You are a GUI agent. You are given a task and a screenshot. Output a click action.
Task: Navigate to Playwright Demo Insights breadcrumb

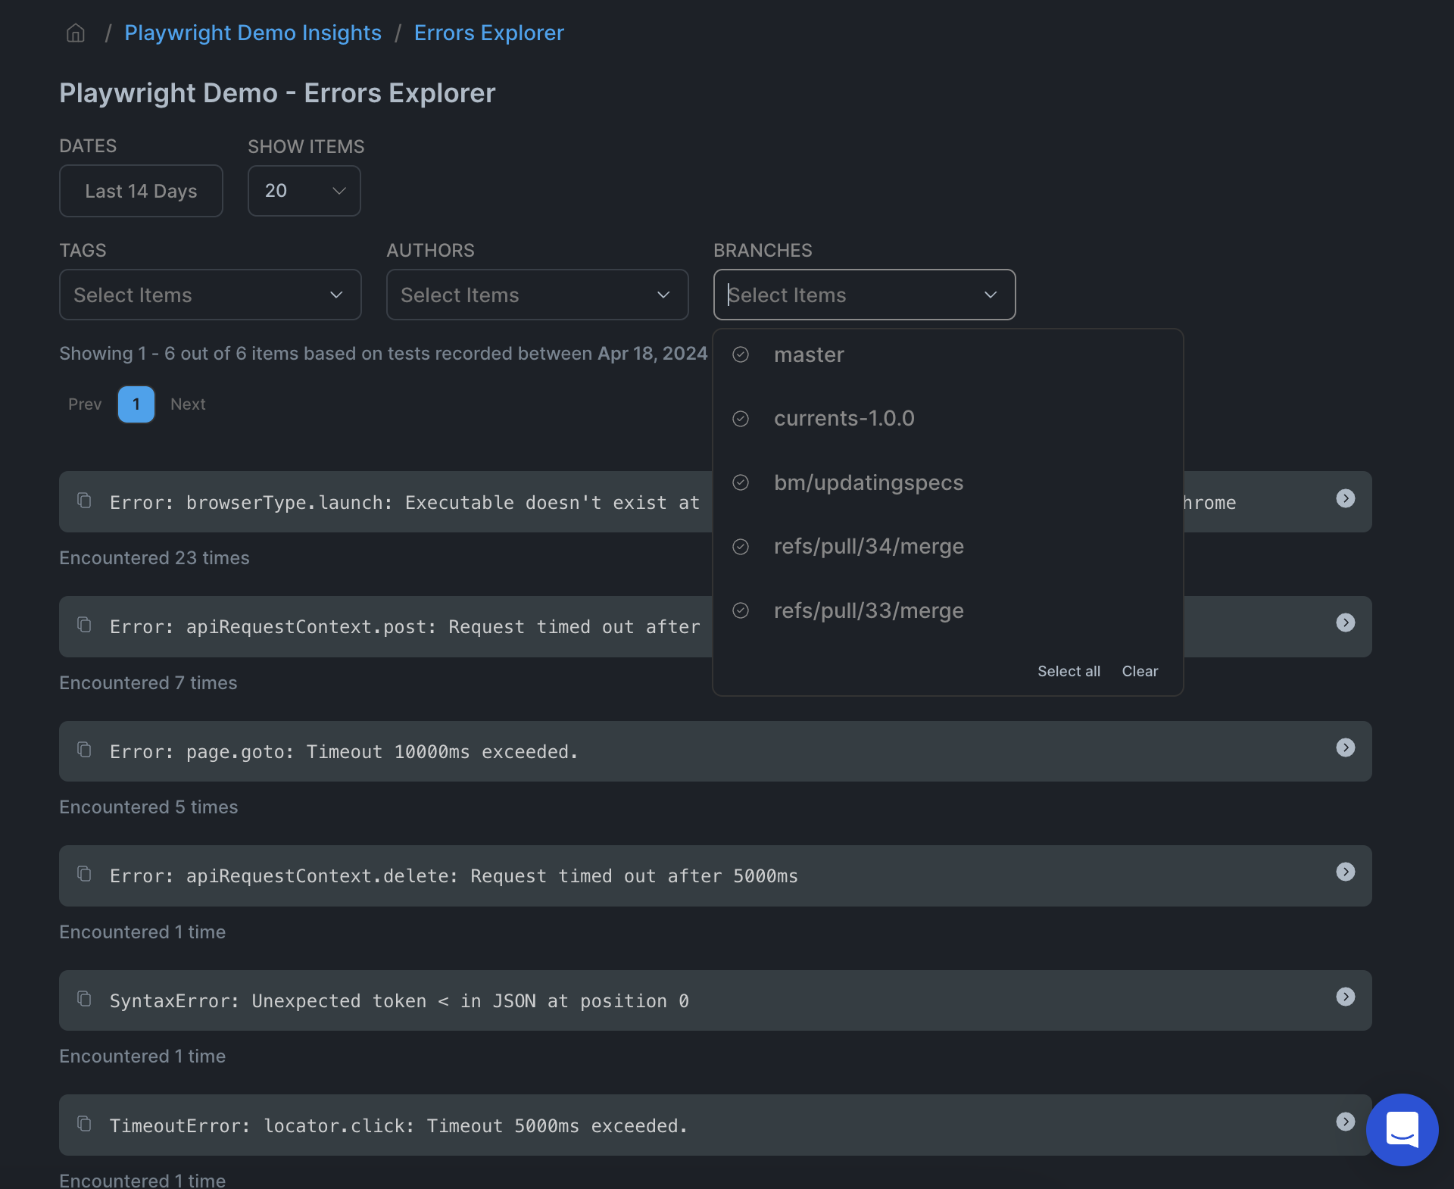point(253,33)
